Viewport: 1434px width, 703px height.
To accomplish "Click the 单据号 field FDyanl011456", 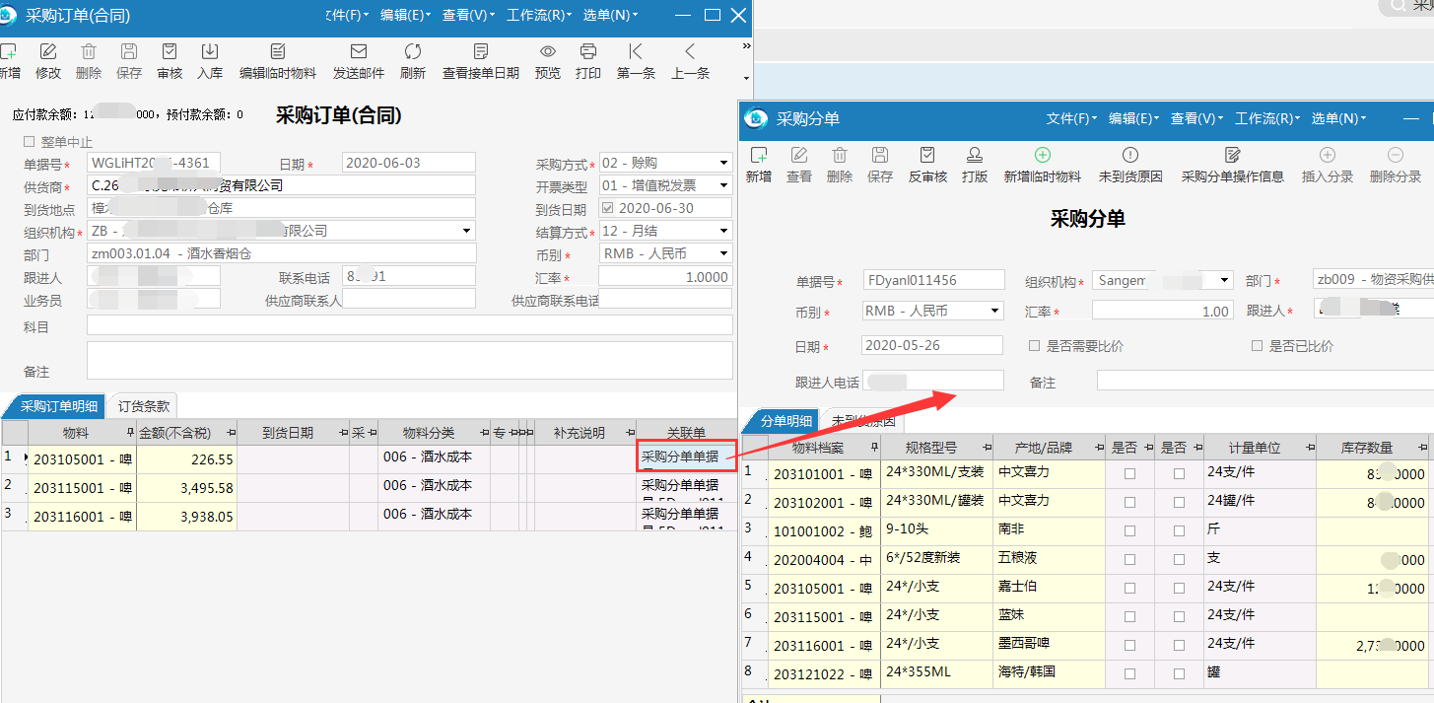I will (x=933, y=280).
